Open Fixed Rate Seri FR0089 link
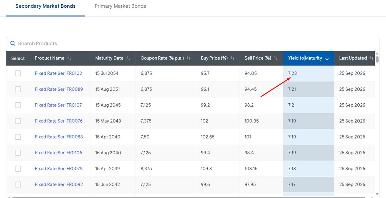 59,89
